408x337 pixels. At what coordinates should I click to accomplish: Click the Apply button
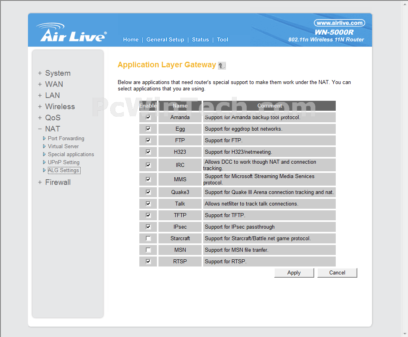click(294, 272)
